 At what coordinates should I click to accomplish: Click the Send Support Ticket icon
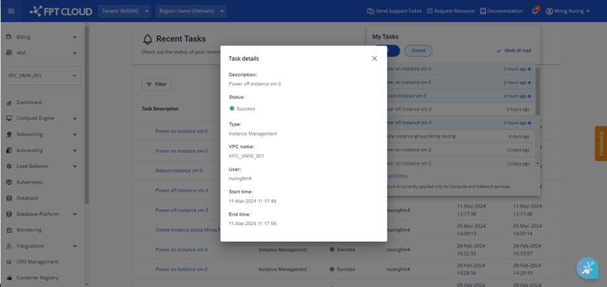(x=371, y=11)
